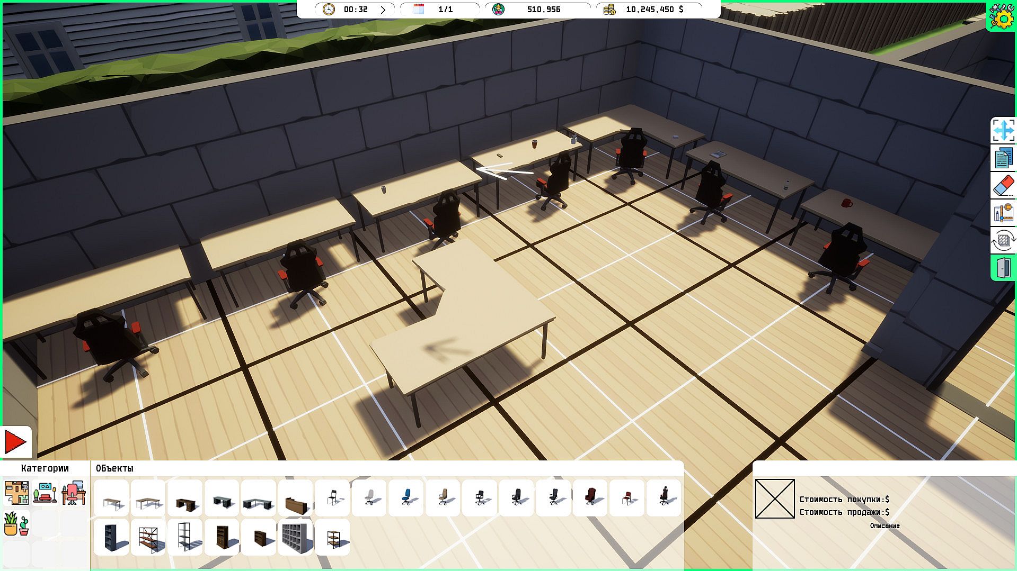Open the blueprint design tool with ruler

click(1003, 213)
